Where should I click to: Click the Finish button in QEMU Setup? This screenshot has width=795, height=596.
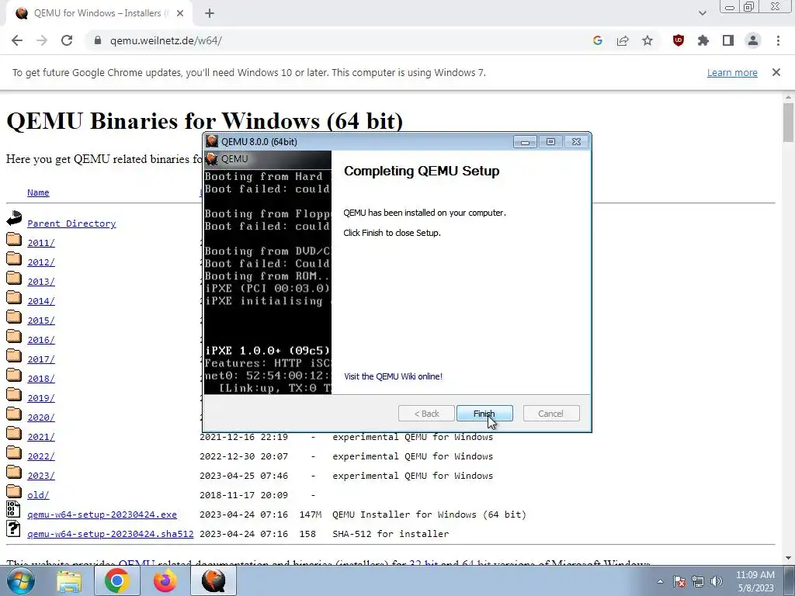click(x=484, y=414)
